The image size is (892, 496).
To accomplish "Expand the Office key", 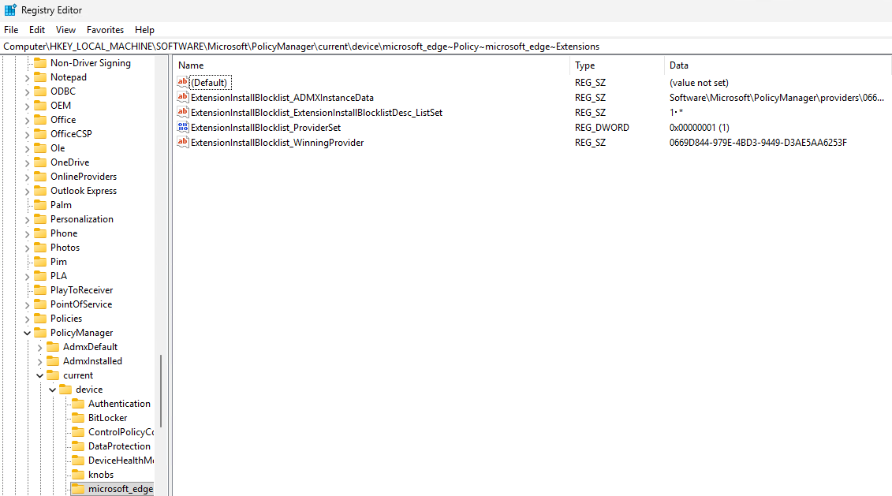I will pyautogui.click(x=27, y=120).
